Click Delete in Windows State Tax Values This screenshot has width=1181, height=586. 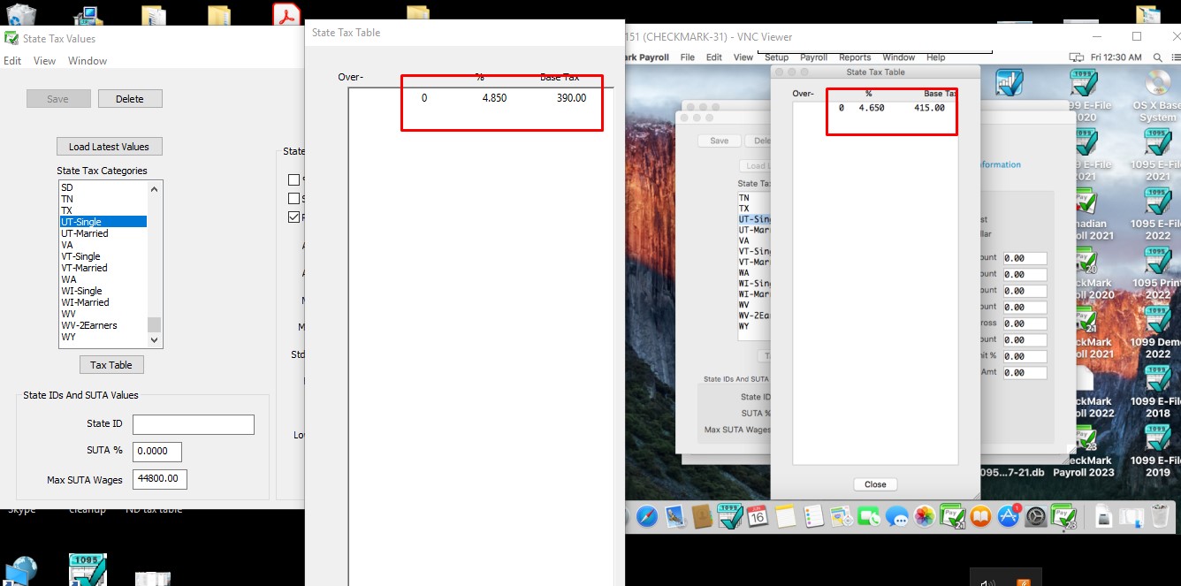(130, 98)
